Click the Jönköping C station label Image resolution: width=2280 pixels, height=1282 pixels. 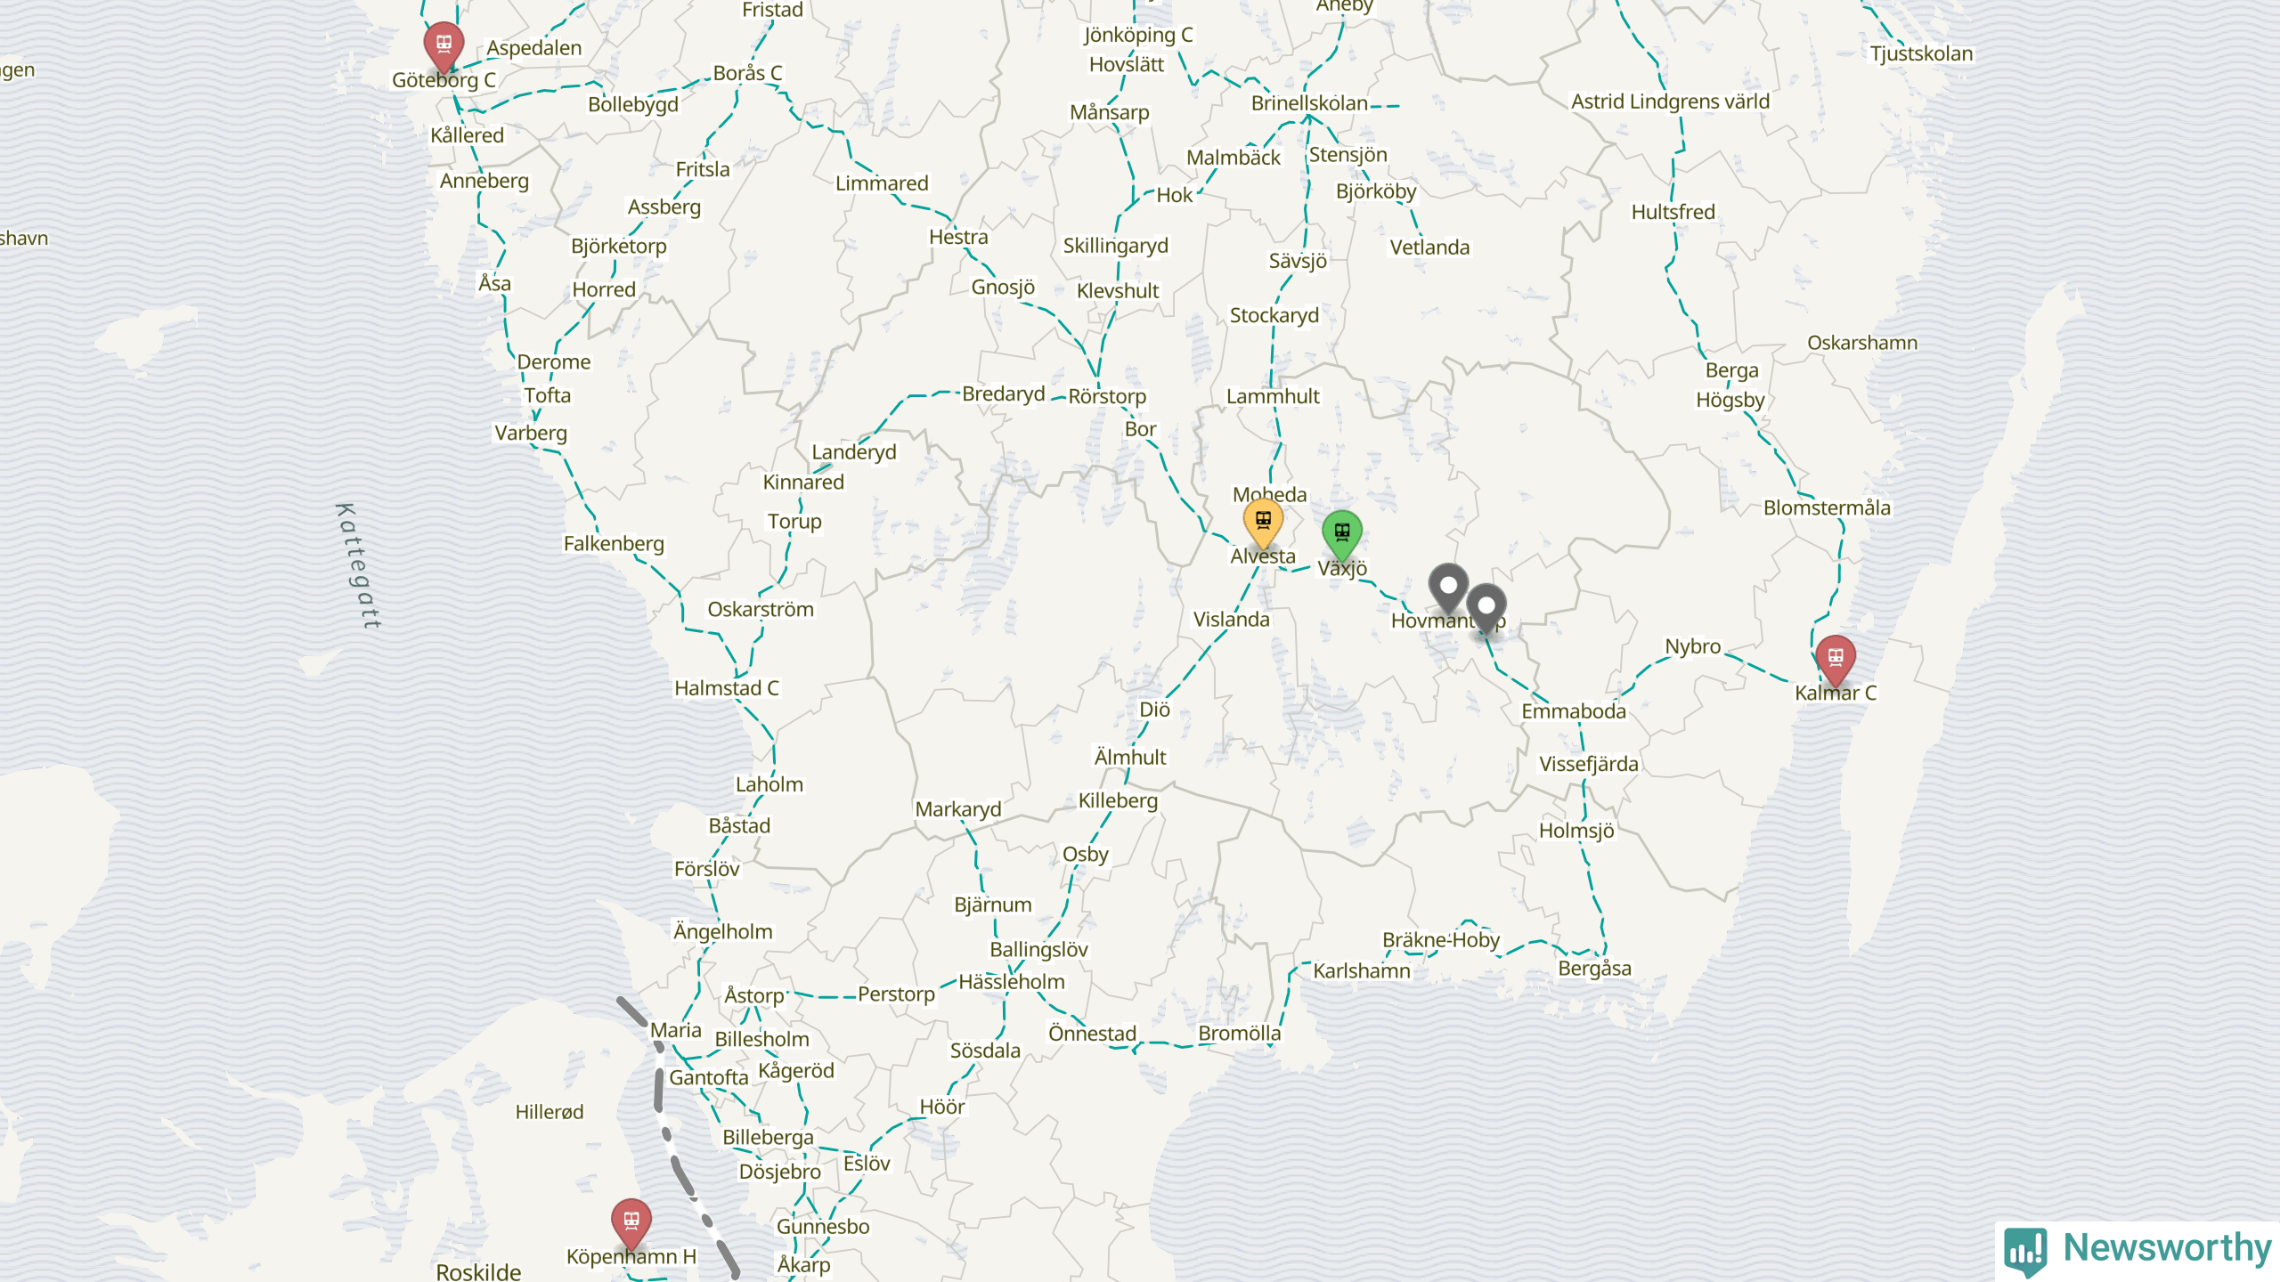[1138, 35]
